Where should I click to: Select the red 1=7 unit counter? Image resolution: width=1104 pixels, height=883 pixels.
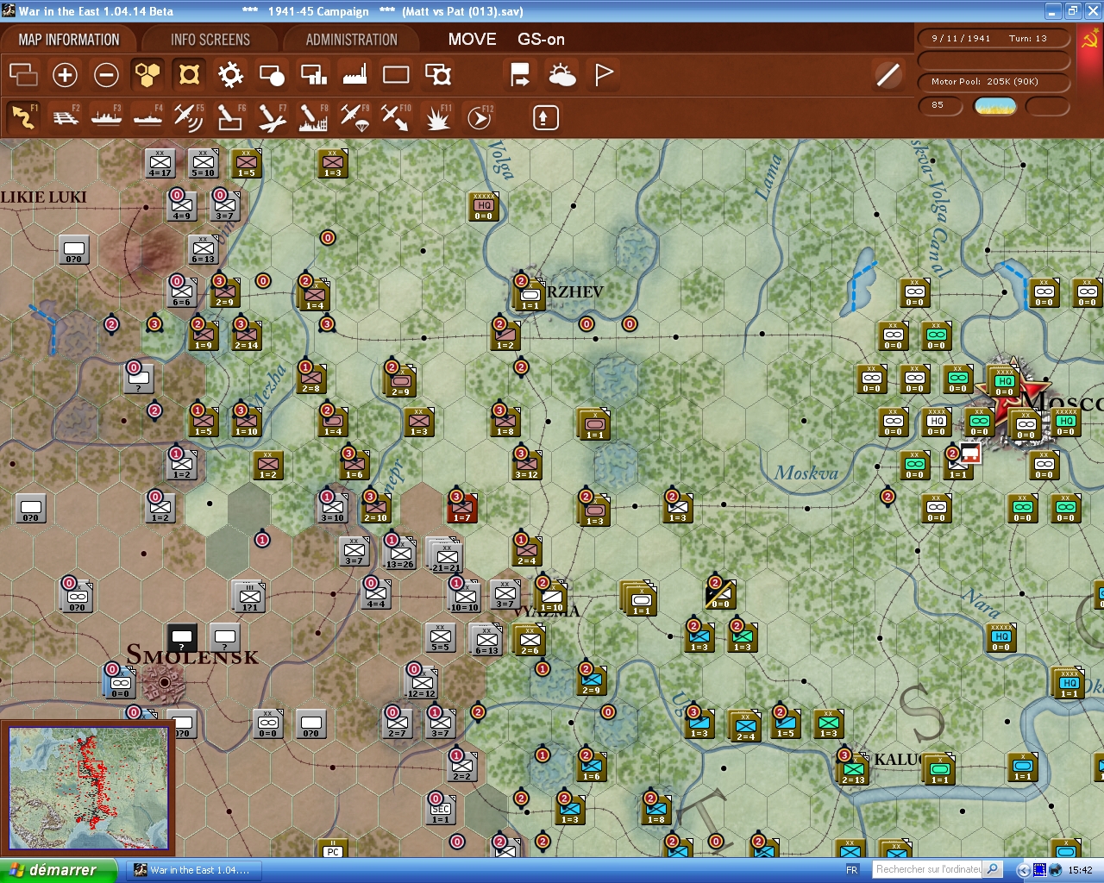(x=462, y=508)
